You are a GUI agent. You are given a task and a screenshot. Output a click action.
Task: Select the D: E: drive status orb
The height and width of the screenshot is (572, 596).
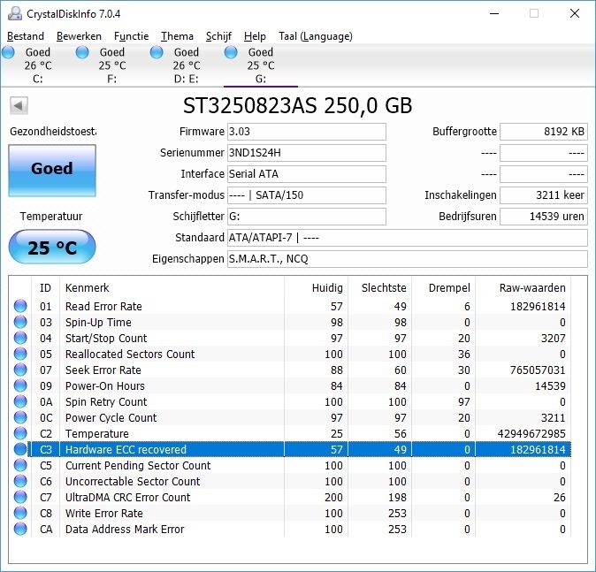click(157, 52)
